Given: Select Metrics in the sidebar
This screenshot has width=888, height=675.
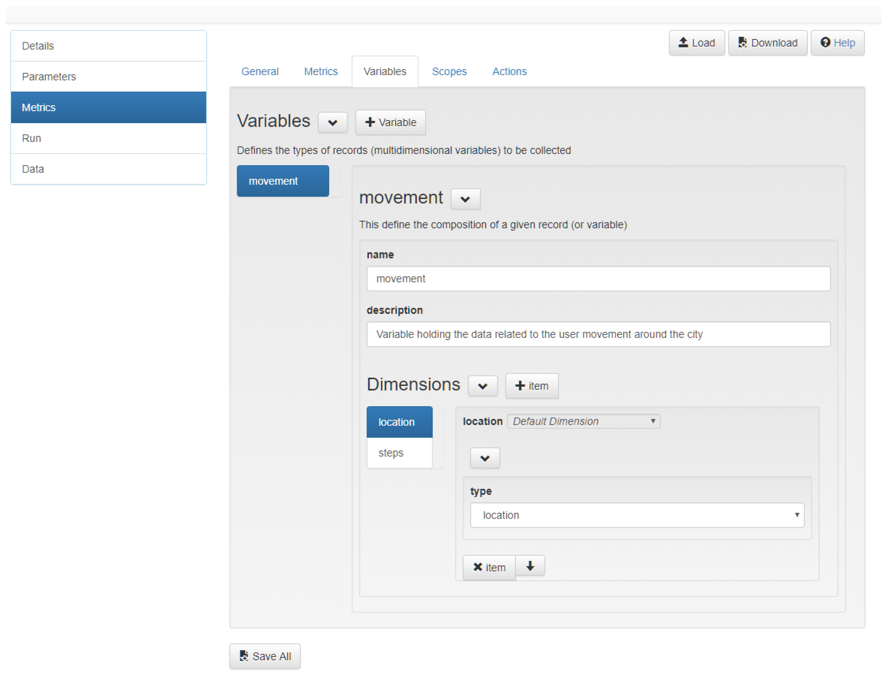Looking at the screenshot, I should [x=108, y=107].
